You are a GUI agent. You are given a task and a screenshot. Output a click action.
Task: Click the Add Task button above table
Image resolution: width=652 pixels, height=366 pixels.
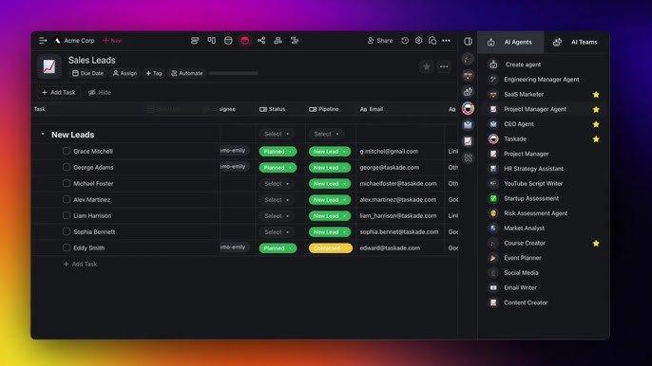(59, 93)
